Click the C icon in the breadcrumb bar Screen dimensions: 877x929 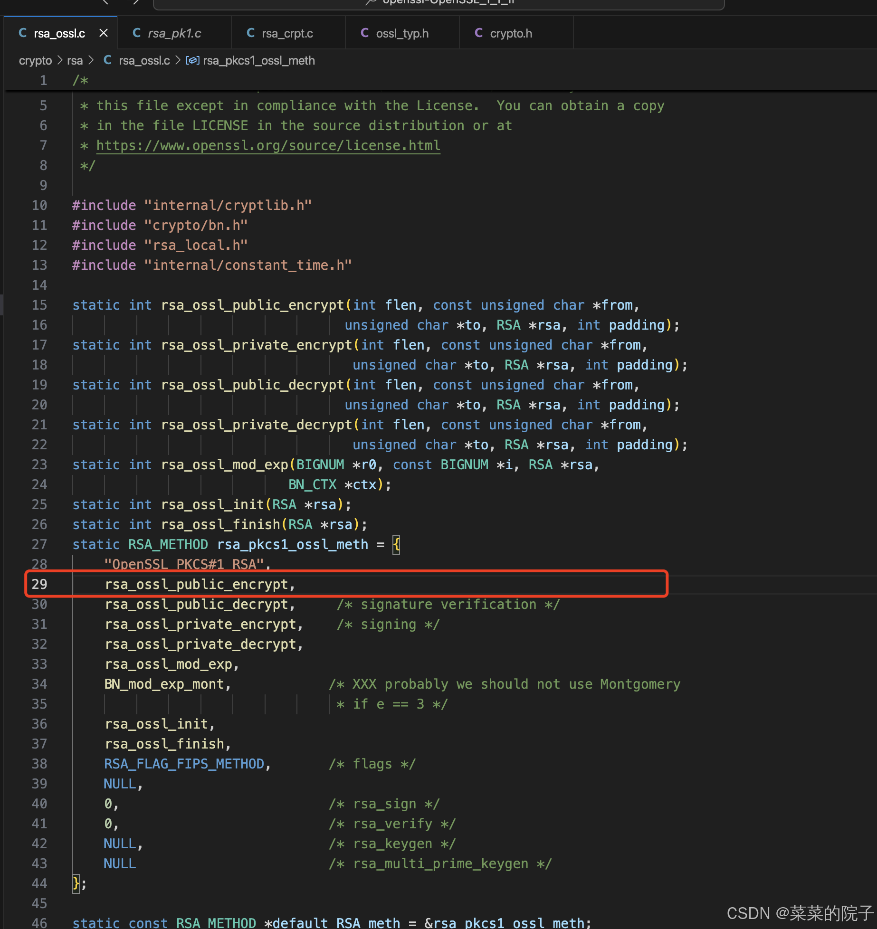(x=107, y=60)
